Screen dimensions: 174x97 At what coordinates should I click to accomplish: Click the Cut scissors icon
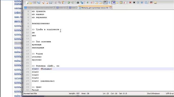point(55,2)
